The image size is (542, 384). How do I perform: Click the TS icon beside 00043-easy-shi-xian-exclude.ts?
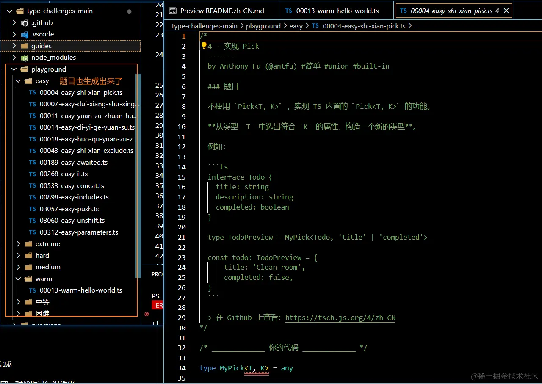click(33, 151)
